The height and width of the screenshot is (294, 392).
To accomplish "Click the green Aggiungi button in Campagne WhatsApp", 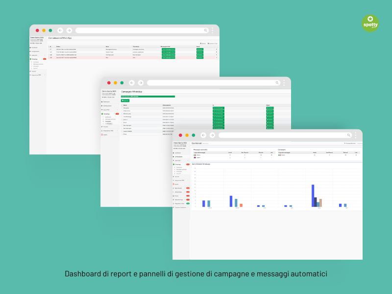I will [x=125, y=100].
